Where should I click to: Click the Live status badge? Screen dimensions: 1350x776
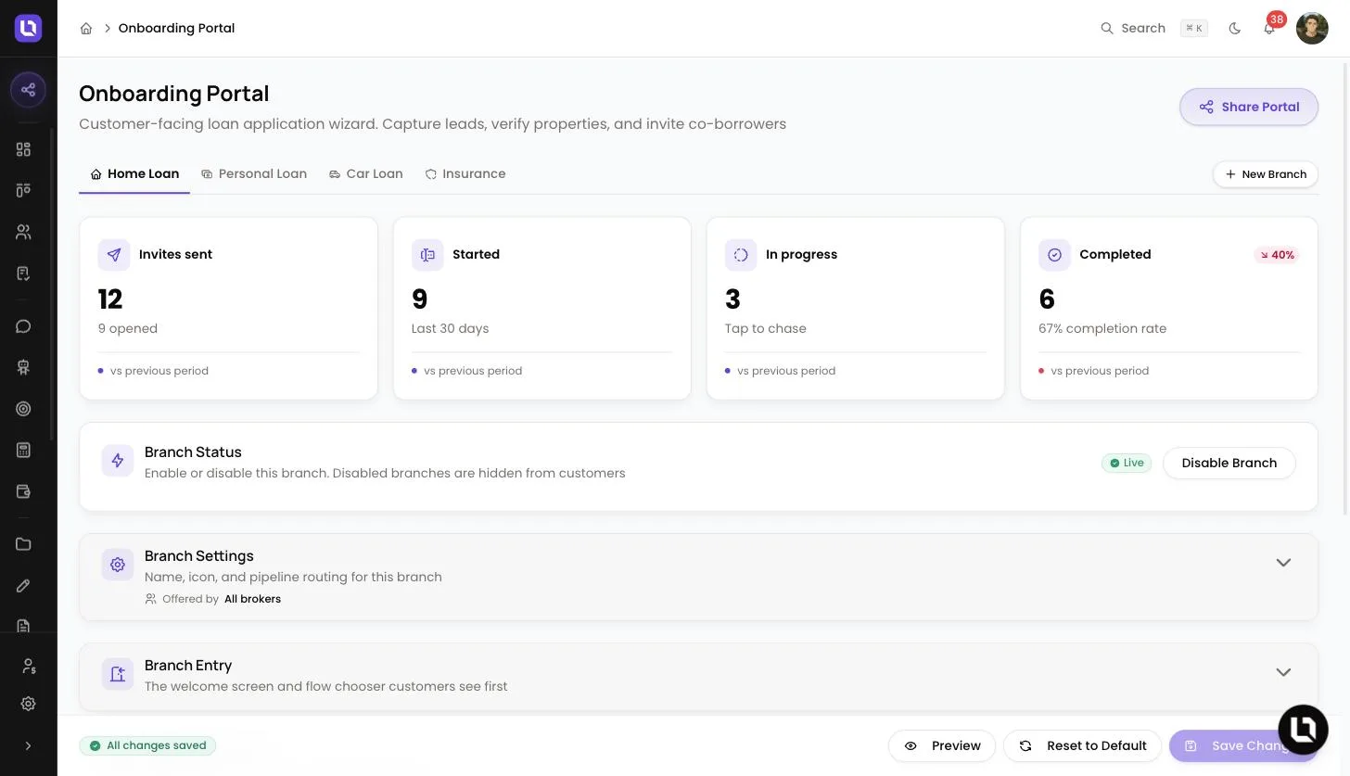point(1127,463)
